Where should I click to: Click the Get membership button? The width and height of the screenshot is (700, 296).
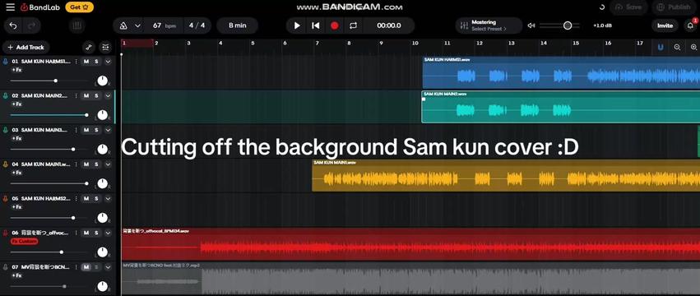pos(79,7)
